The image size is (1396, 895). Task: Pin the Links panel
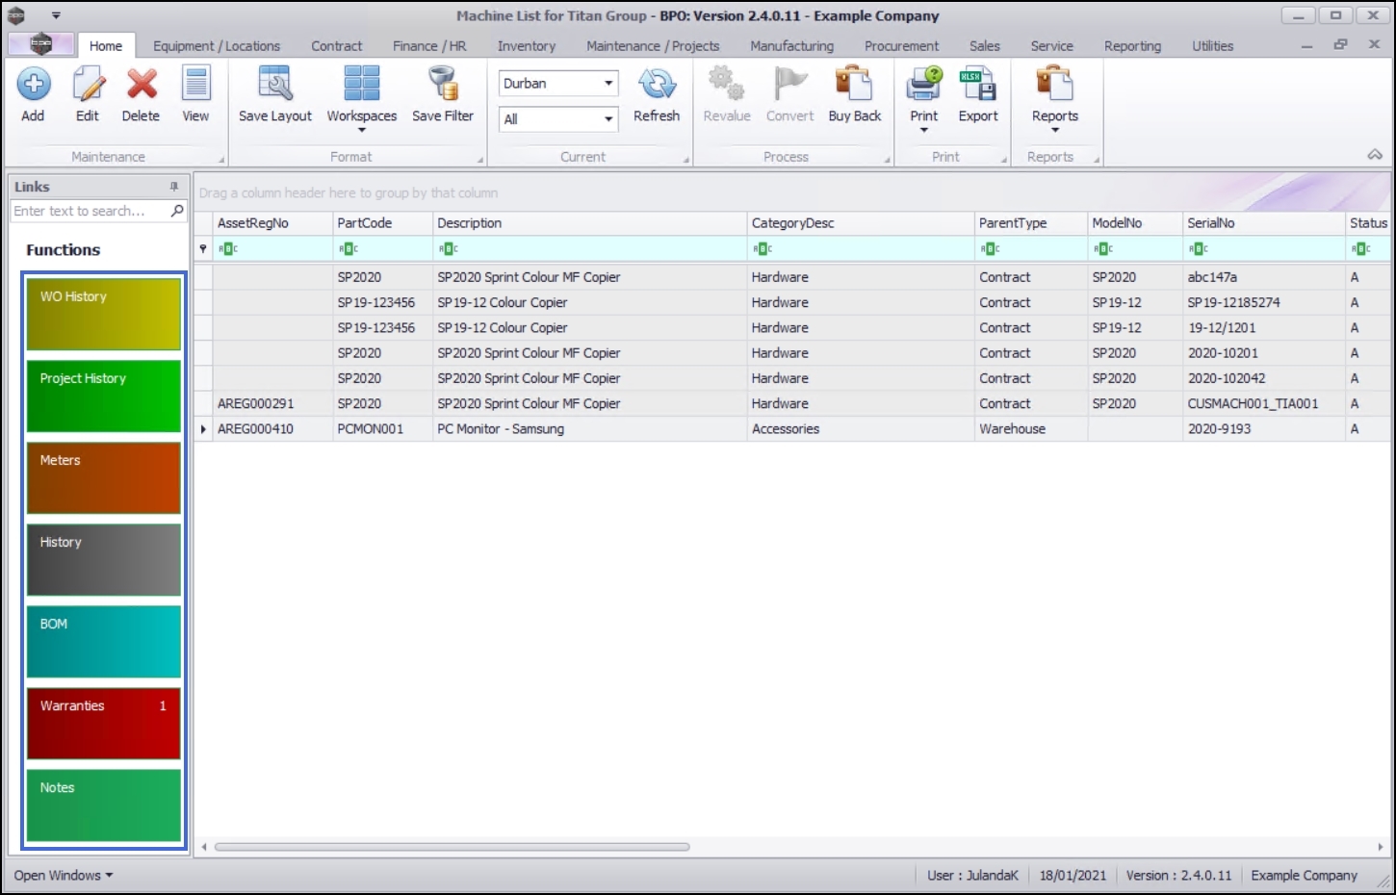click(174, 187)
